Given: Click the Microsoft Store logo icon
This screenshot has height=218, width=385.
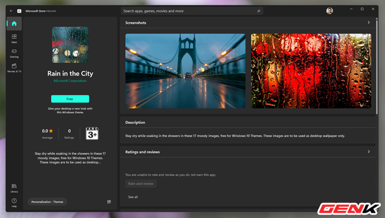Looking at the screenshot, I should point(19,11).
